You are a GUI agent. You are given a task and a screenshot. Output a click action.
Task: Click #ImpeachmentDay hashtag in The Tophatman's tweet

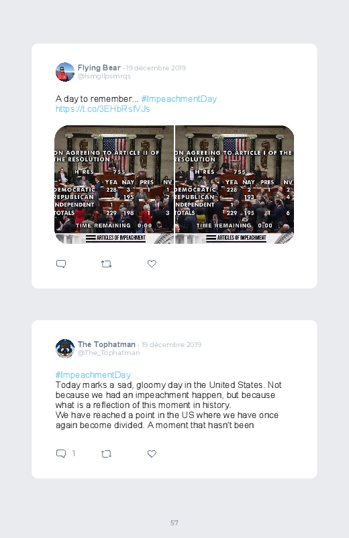[93, 375]
